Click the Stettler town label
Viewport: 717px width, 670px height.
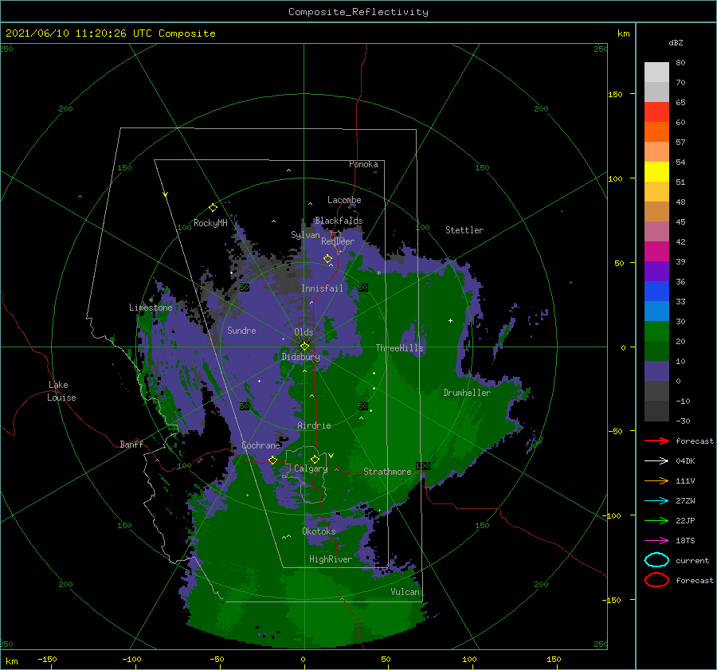coord(464,230)
